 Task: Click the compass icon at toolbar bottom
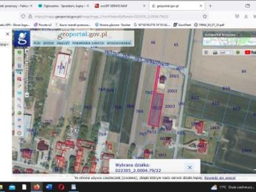(x=19, y=133)
